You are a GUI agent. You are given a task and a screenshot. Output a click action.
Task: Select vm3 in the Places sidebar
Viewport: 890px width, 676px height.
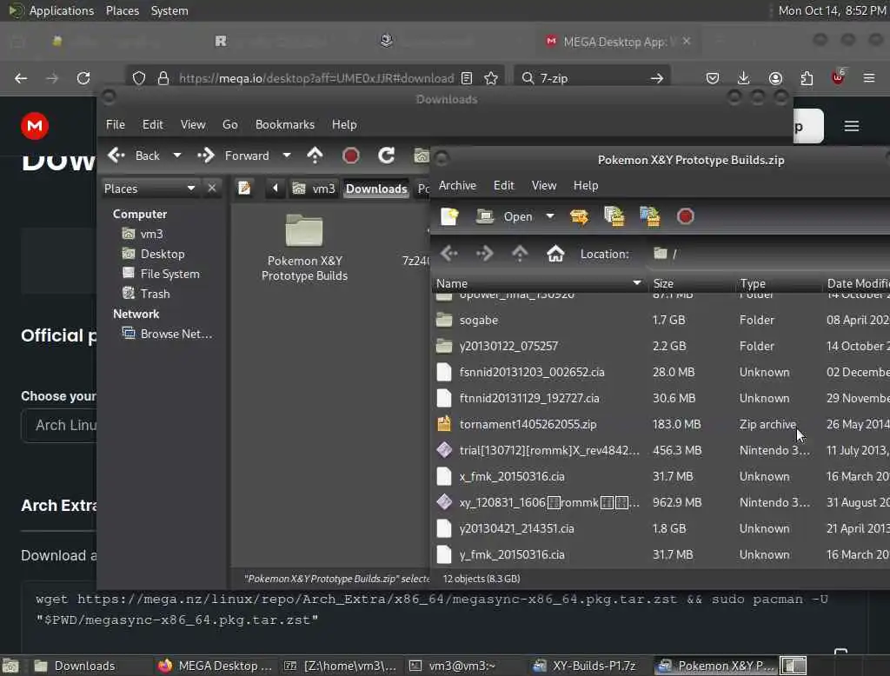143,234
